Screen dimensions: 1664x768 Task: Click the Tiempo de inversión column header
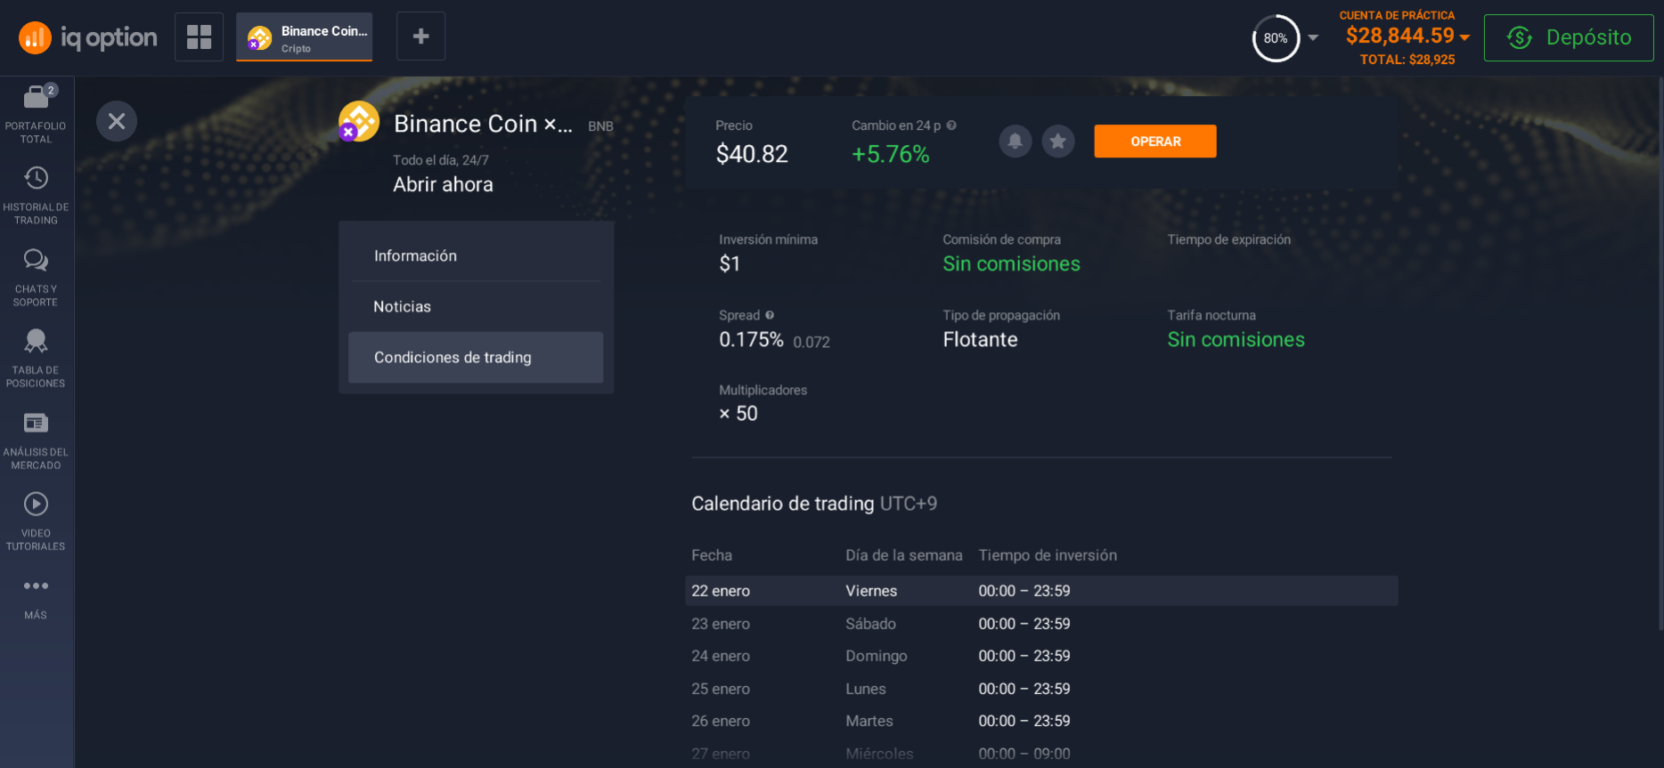click(x=1048, y=555)
